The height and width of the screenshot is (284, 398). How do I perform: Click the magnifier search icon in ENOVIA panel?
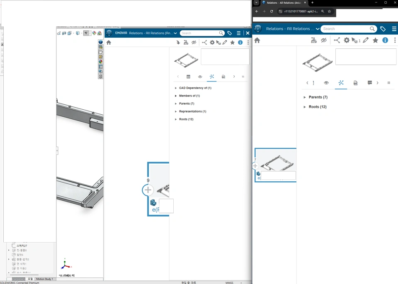click(221, 33)
